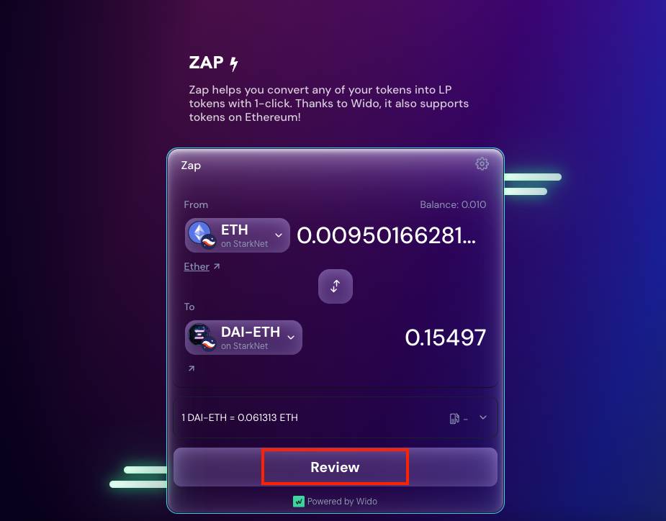Select the ETH on StarkNet token label
The width and height of the screenshot is (666, 521).
click(x=244, y=235)
